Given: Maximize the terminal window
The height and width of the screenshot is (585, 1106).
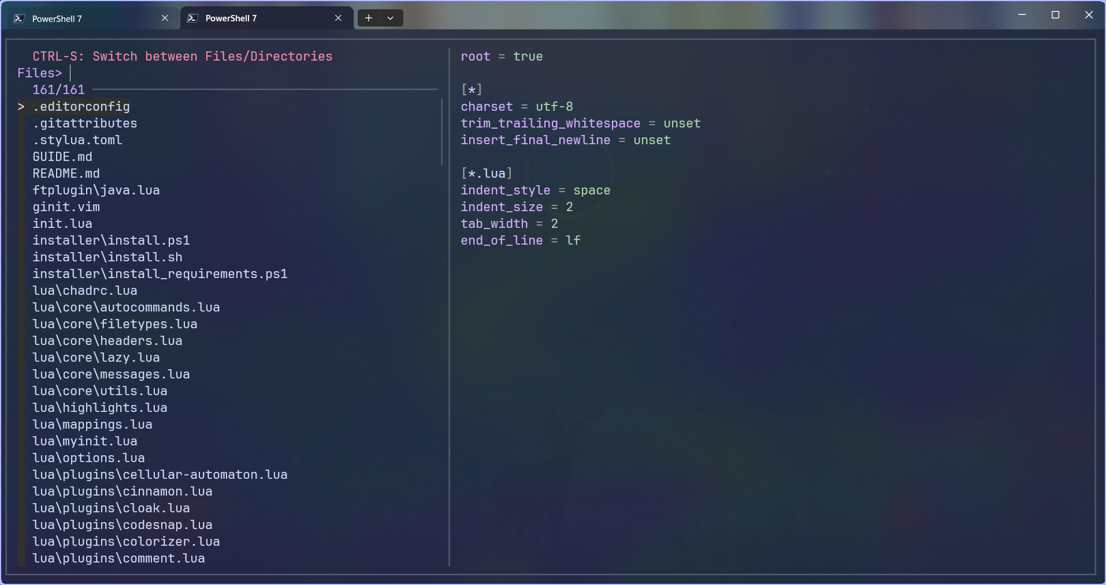Looking at the screenshot, I should point(1055,15).
